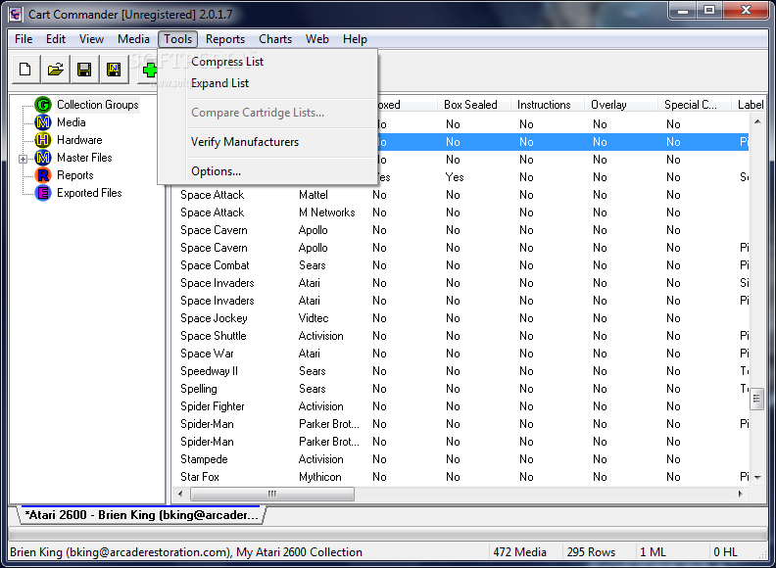Select the Exported Files tree item
This screenshot has width=776, height=568.
[x=89, y=193]
